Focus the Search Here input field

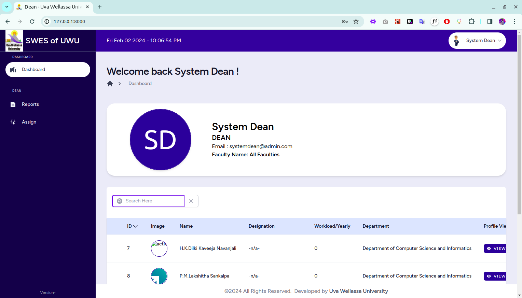tap(153, 201)
